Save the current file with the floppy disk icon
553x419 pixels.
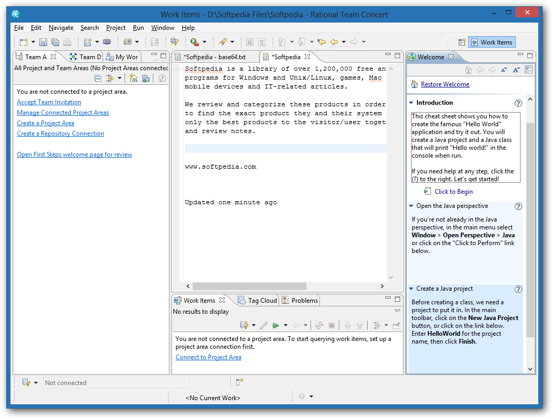[43, 42]
